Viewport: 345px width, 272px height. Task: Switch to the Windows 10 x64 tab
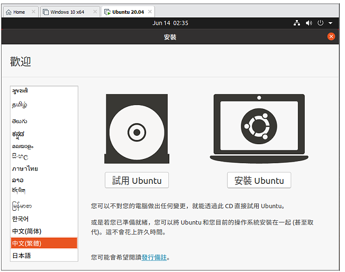[x=70, y=12]
